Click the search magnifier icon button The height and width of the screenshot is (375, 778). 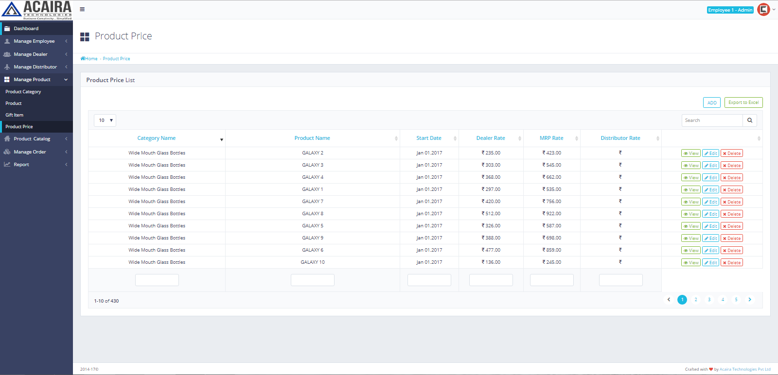[749, 120]
